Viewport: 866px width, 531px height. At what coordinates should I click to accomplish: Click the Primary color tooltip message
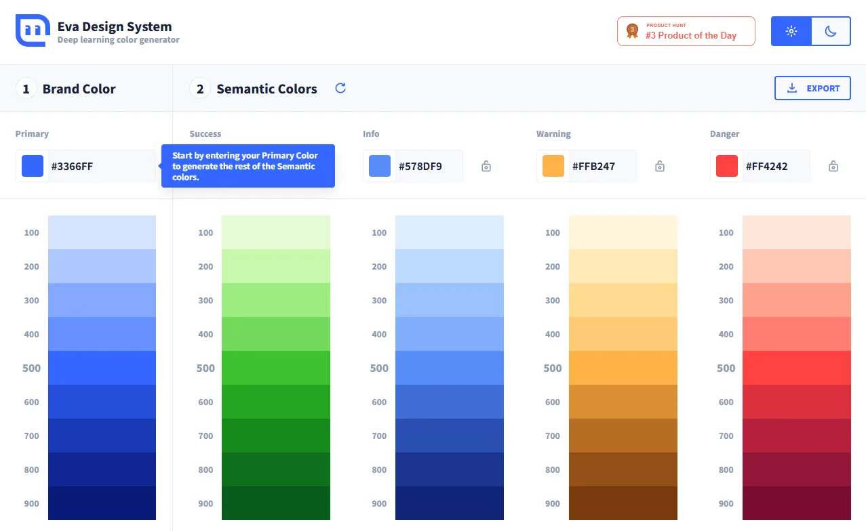click(x=248, y=166)
